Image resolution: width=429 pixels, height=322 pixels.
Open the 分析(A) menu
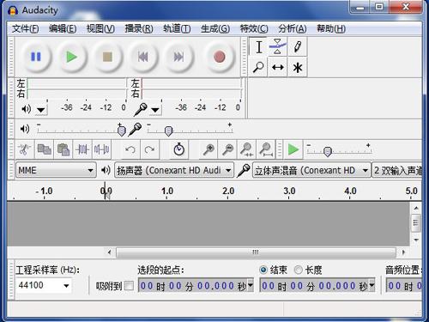(293, 28)
